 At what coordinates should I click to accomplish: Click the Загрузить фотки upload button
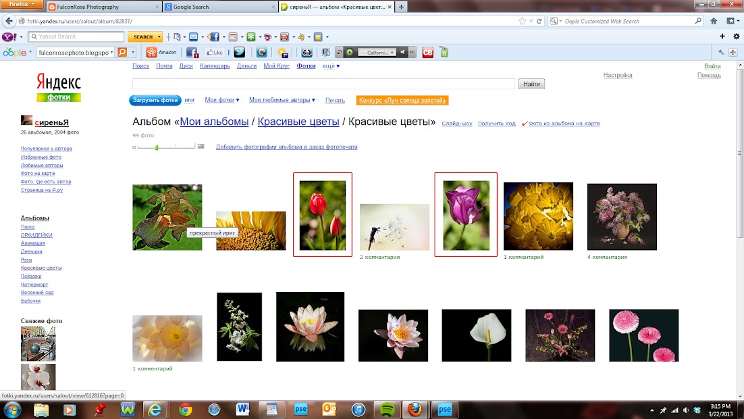155,100
